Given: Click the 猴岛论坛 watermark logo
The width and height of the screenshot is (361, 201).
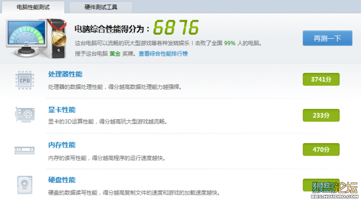Looking at the screenshot, I should [x=335, y=190].
